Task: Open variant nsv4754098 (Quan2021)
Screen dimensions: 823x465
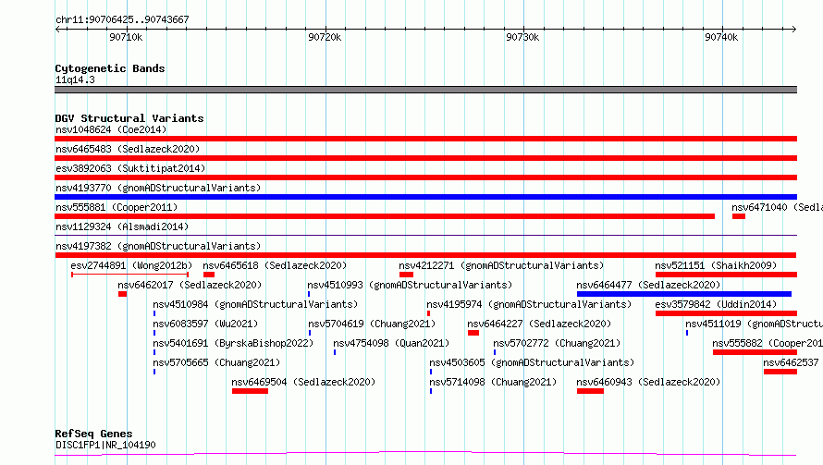Action: [391, 343]
